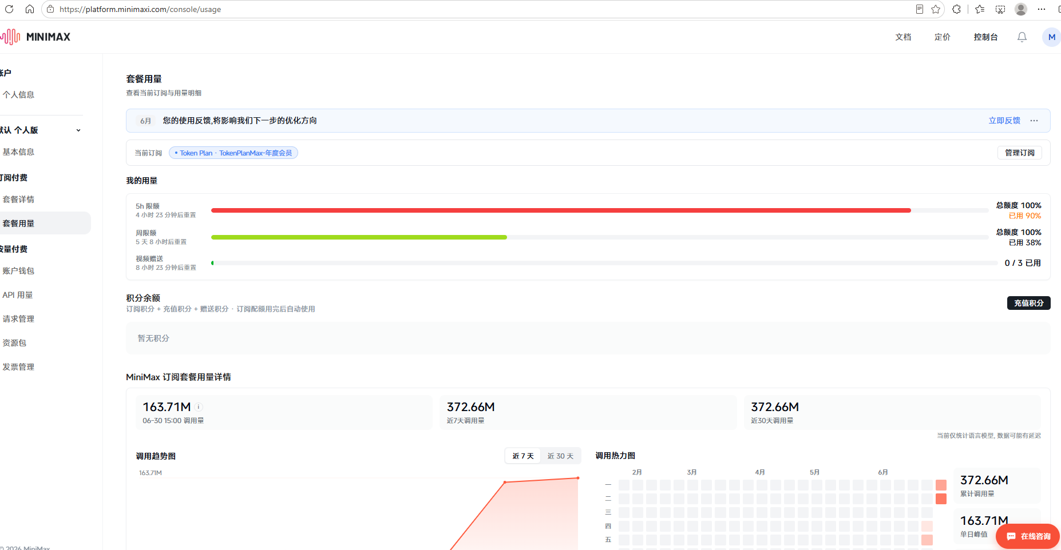Click the 积分余额 heading
The height and width of the screenshot is (550, 1061).
point(143,298)
